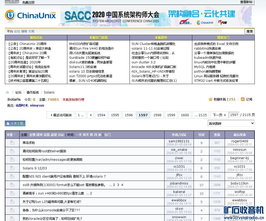Viewport: 266px width, 221px height.
Task: Open page 4 of sol8 外接阵列 thread
Action: coord(122,185)
